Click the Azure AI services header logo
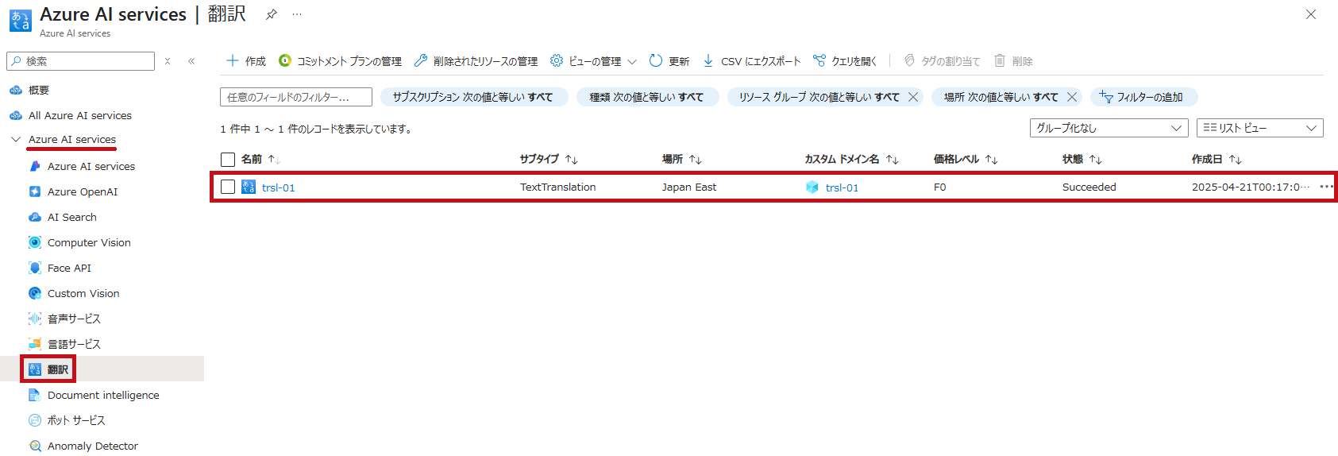The height and width of the screenshot is (456, 1338). click(x=21, y=20)
